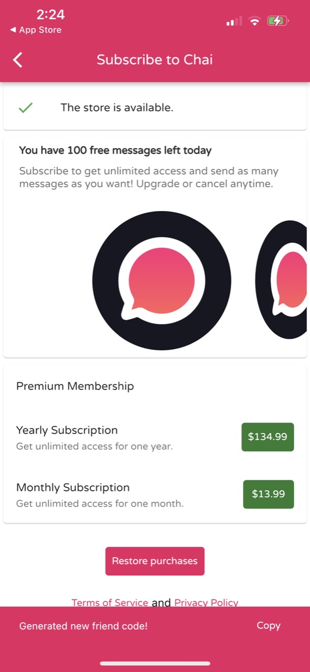Tap the back chevron in the header
The height and width of the screenshot is (672, 310).
tap(17, 59)
